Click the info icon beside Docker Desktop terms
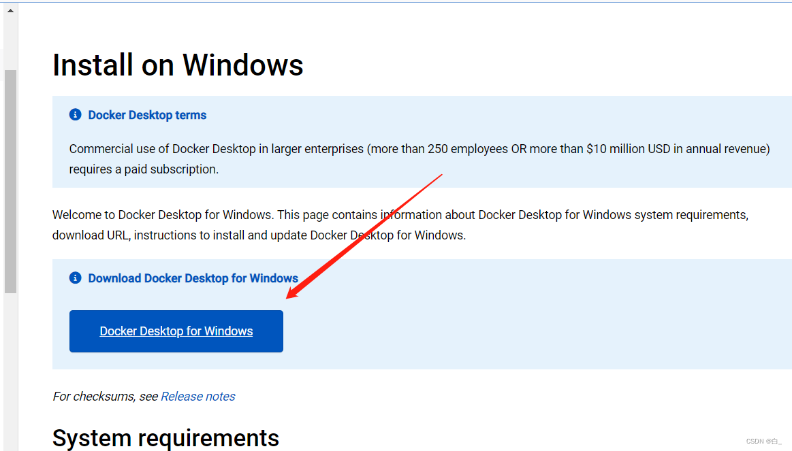This screenshot has width=792, height=451. click(x=76, y=114)
